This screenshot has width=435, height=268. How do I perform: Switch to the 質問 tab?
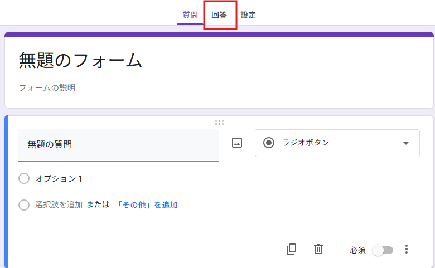pyautogui.click(x=190, y=15)
